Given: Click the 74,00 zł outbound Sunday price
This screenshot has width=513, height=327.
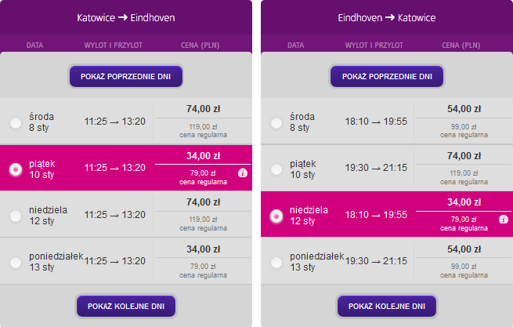Looking at the screenshot, I should (203, 202).
